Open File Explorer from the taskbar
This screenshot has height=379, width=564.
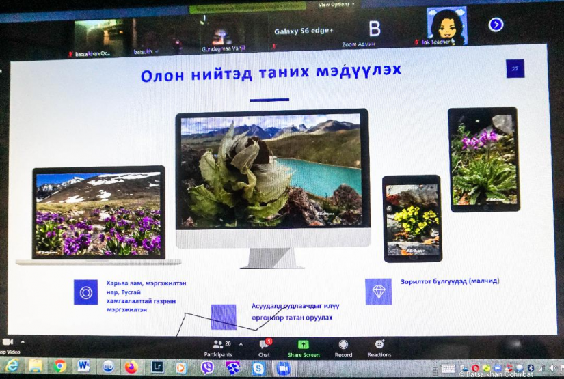[36, 367]
